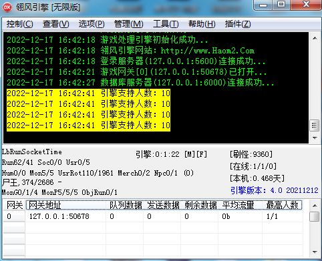Screen dimensions: 322x261
Task: Click the 网关地址 column header
Action: (x=66, y=205)
